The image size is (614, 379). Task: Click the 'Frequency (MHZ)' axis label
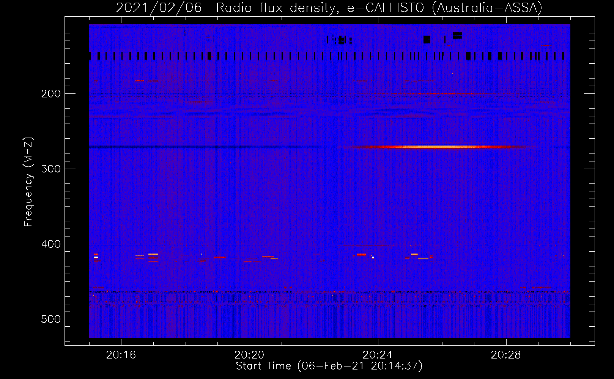tap(28, 182)
